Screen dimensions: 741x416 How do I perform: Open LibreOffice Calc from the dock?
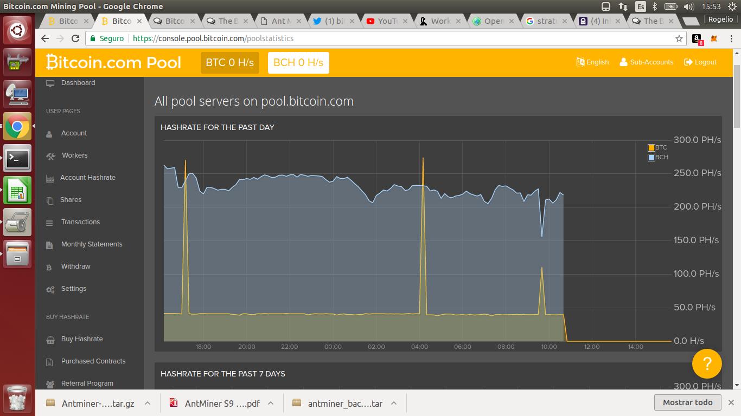tap(17, 190)
